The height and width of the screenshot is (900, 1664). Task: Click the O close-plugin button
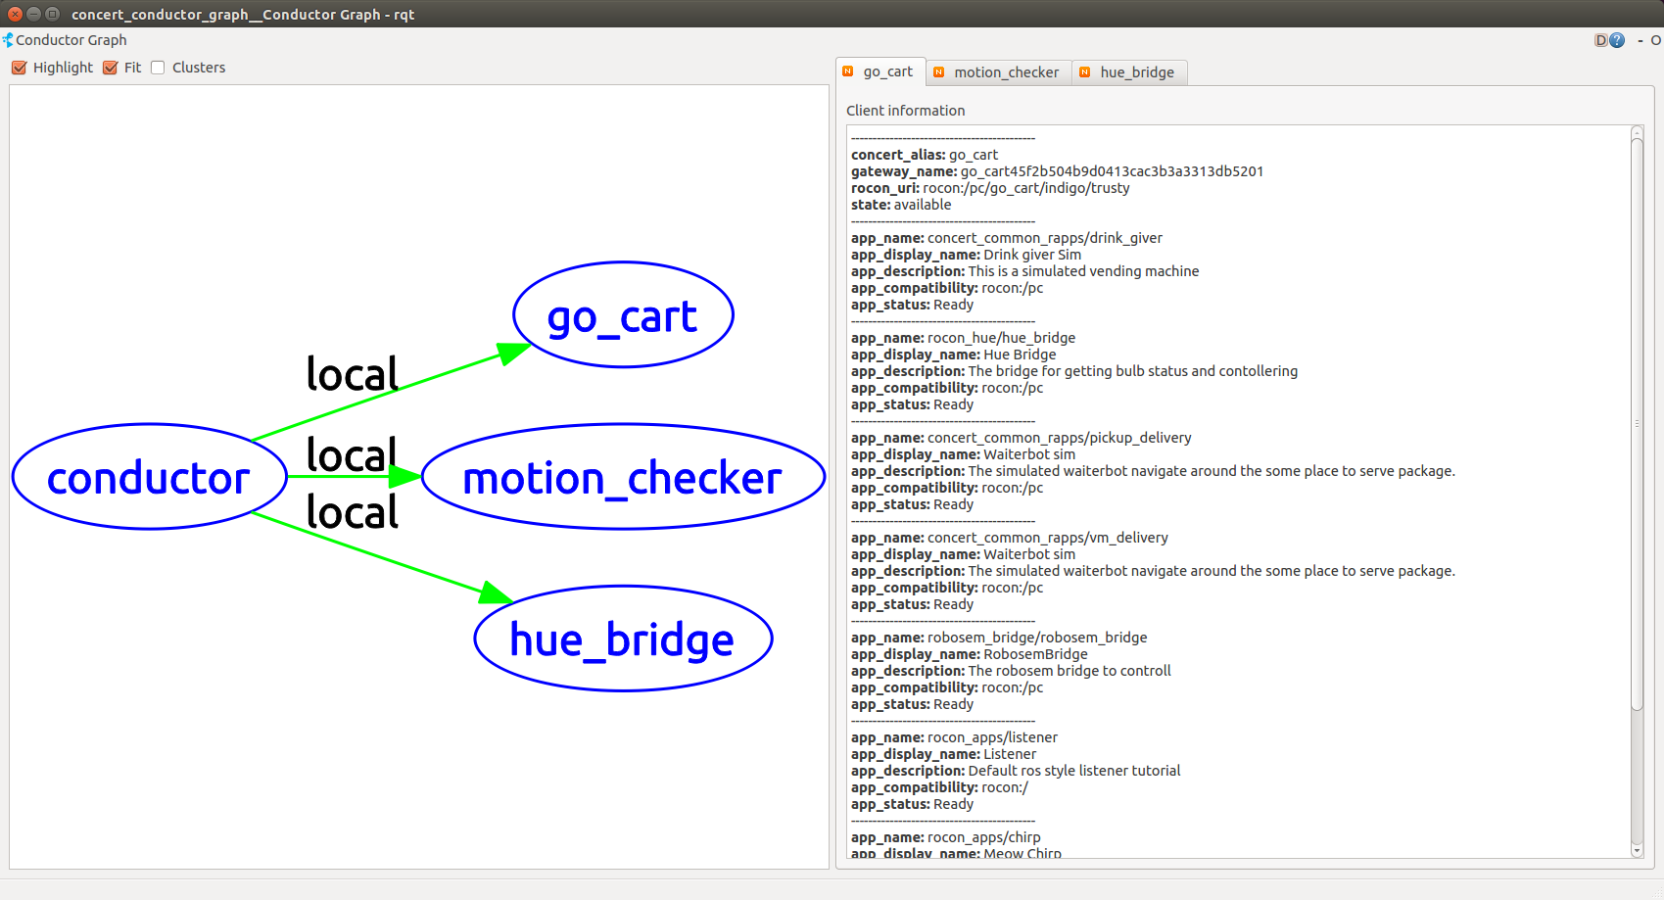pos(1655,40)
